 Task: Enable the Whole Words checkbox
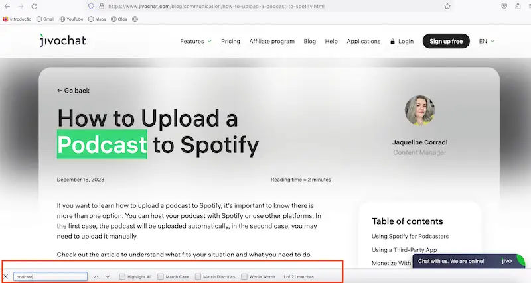pos(244,276)
